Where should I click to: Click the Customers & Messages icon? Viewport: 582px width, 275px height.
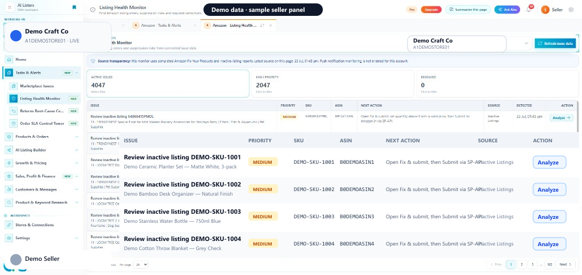tap(9, 189)
